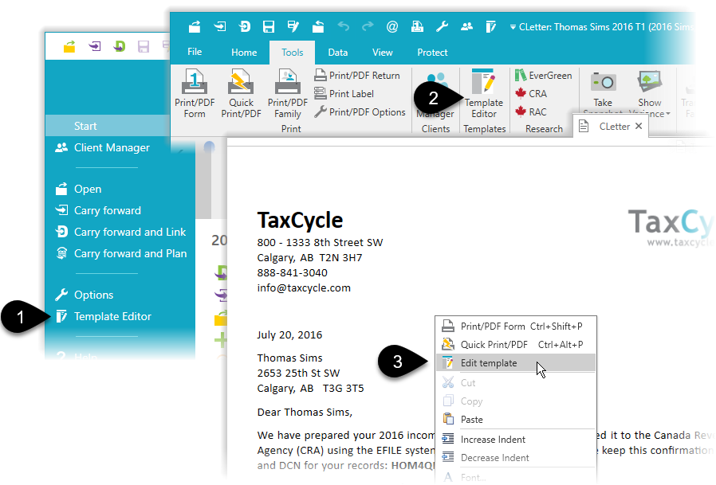This screenshot has height=485, width=716.
Task: Open the window title dropdown arrow beside CLetter
Action: coord(513,27)
